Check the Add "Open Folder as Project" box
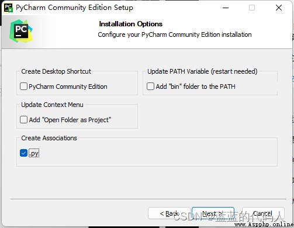This screenshot has height=228, width=294. pyautogui.click(x=23, y=120)
